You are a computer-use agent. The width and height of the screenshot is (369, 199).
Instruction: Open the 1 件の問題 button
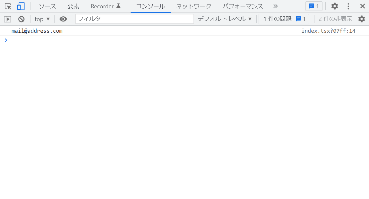(284, 19)
